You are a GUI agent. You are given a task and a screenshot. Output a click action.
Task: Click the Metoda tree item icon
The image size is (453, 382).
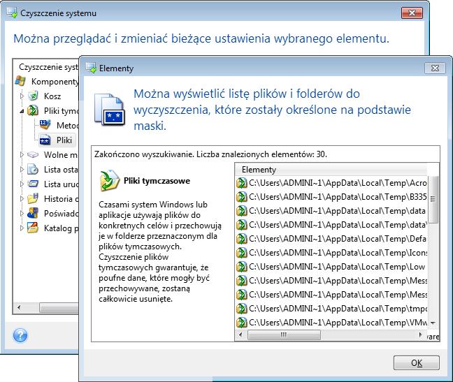click(45, 125)
